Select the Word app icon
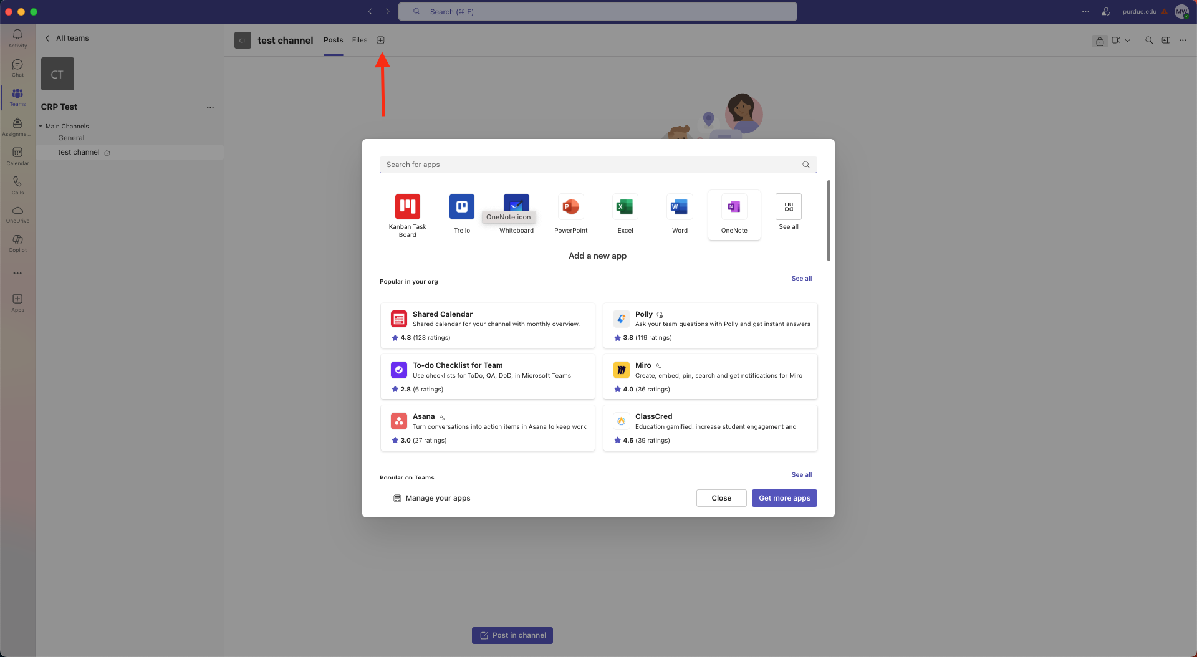The height and width of the screenshot is (657, 1197). (x=679, y=207)
